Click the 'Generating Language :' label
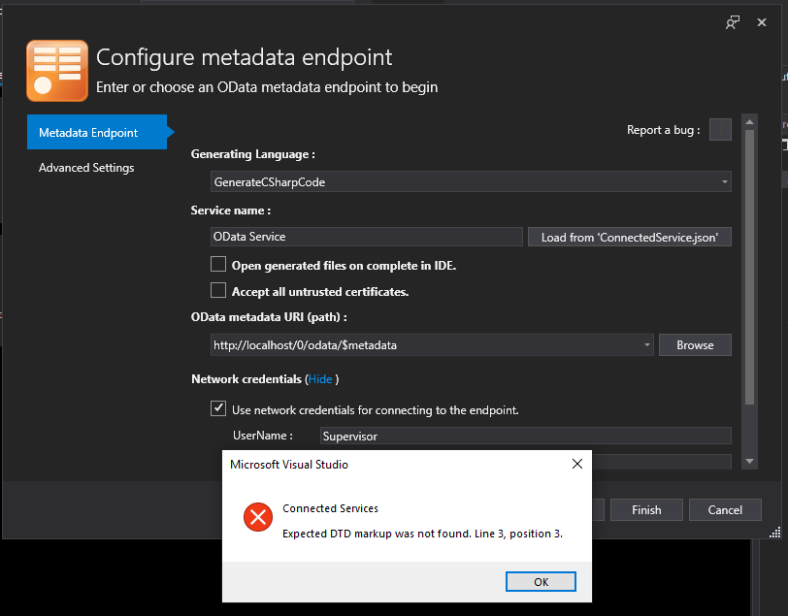Image resolution: width=788 pixels, height=616 pixels. [252, 154]
